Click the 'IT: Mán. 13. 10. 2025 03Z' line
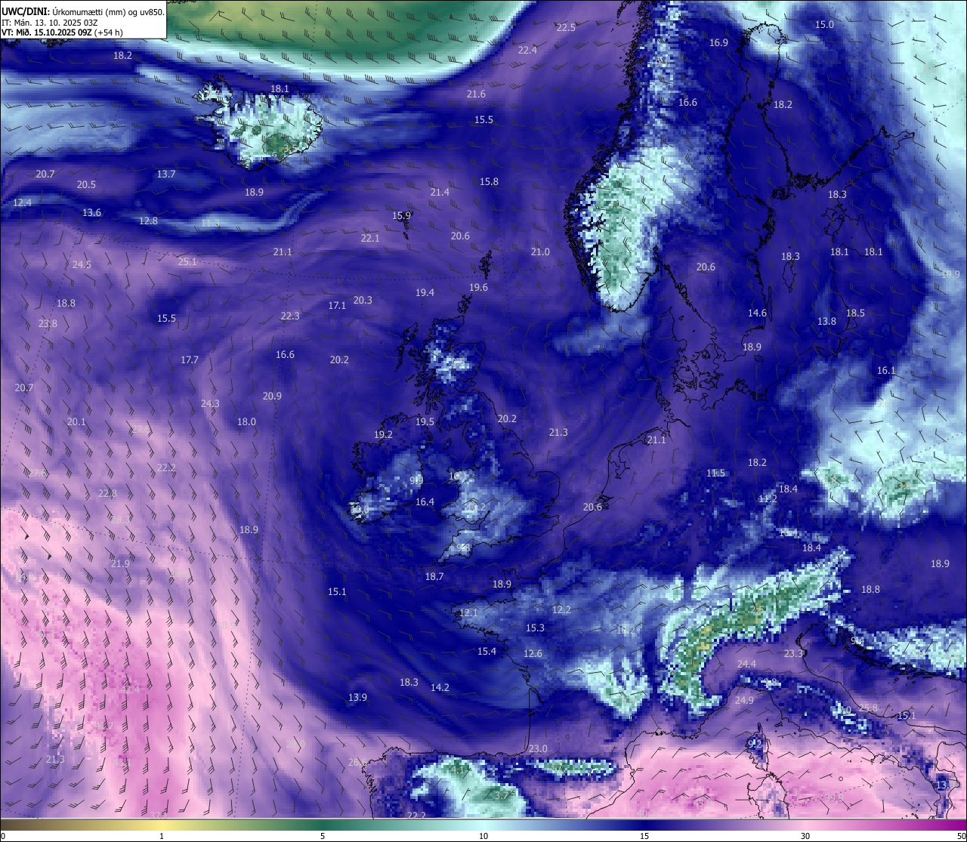Image resolution: width=967 pixels, height=842 pixels. pyautogui.click(x=49, y=23)
